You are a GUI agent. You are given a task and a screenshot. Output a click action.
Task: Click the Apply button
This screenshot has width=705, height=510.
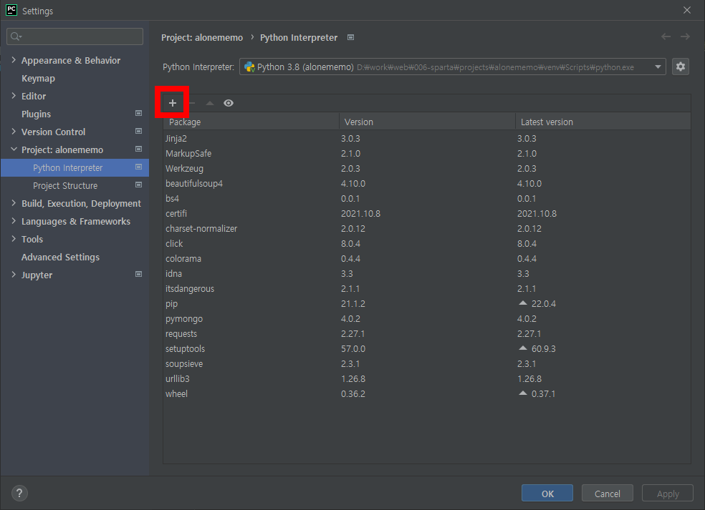tap(668, 494)
